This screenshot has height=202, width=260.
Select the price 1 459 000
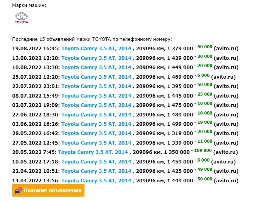(180, 162)
